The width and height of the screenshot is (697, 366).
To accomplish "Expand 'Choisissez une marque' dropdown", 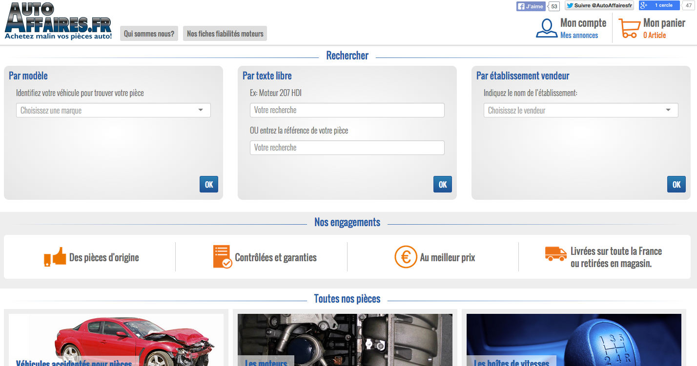I will pos(113,110).
